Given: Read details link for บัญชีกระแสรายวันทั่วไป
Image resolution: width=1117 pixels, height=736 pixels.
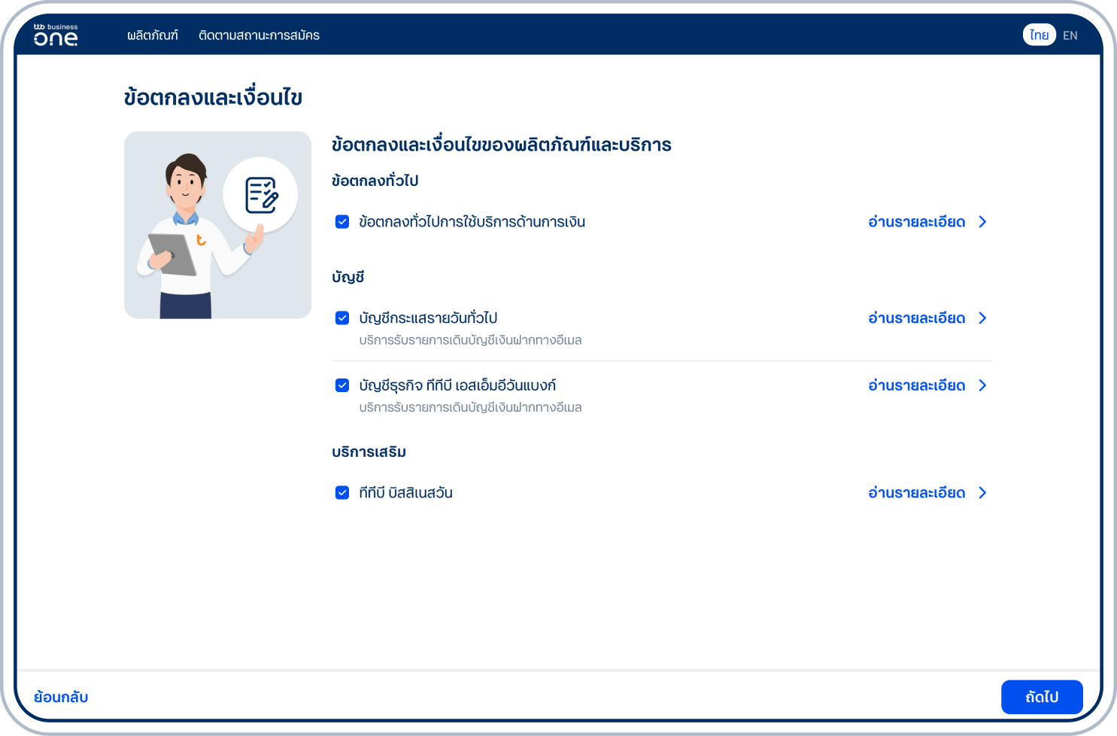Looking at the screenshot, I should (x=916, y=318).
